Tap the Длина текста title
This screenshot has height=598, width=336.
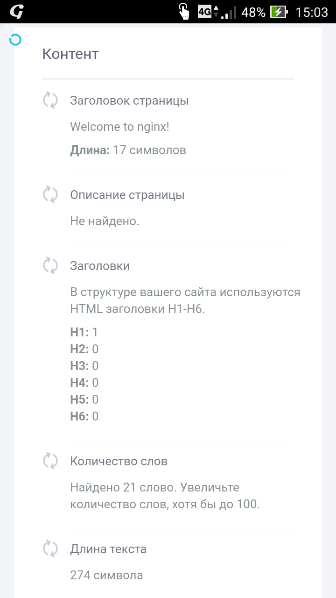pyautogui.click(x=108, y=549)
